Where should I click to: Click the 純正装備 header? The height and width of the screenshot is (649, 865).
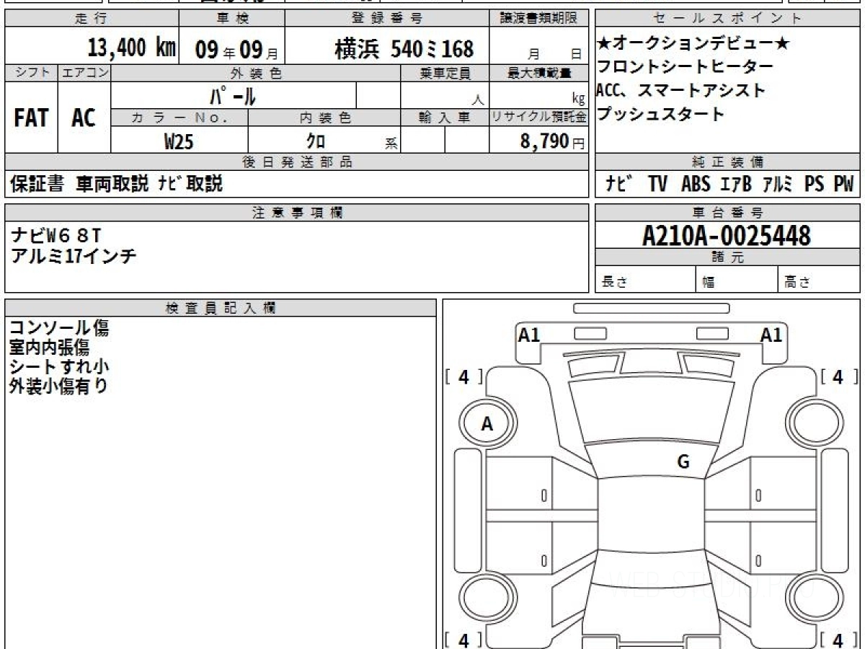pyautogui.click(x=728, y=162)
